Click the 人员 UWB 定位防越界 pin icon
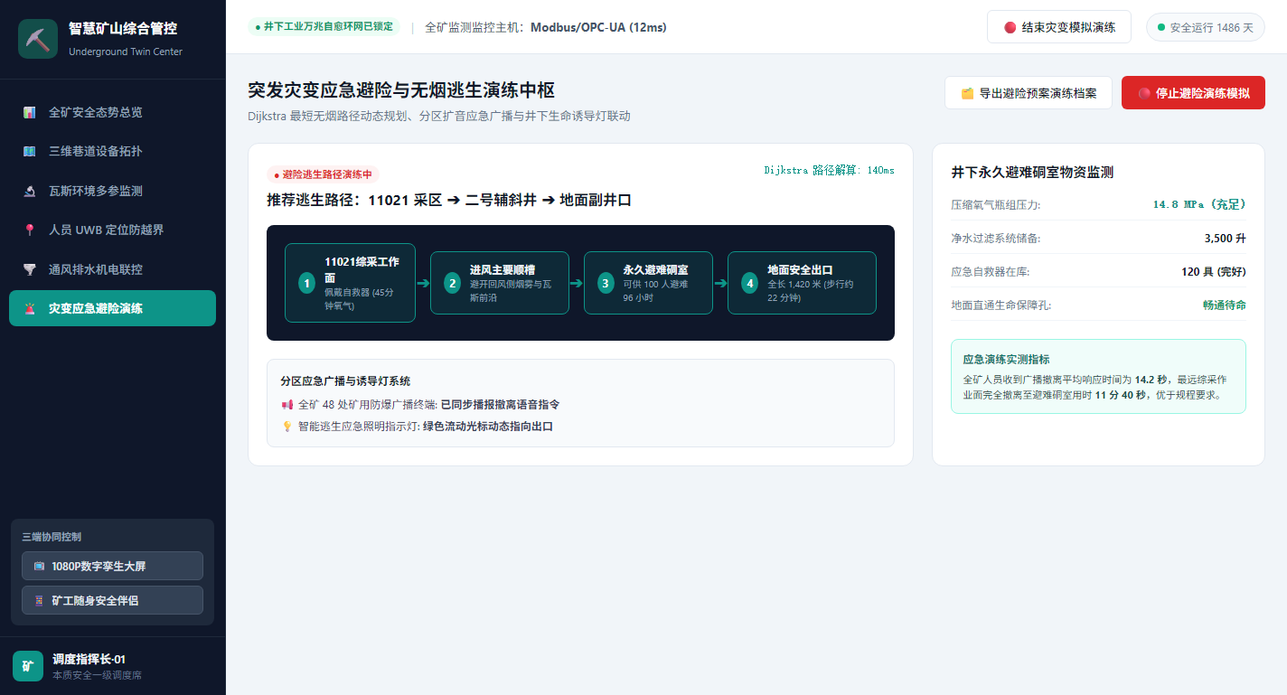Image resolution: width=1287 pixels, height=695 pixels. pyautogui.click(x=30, y=230)
